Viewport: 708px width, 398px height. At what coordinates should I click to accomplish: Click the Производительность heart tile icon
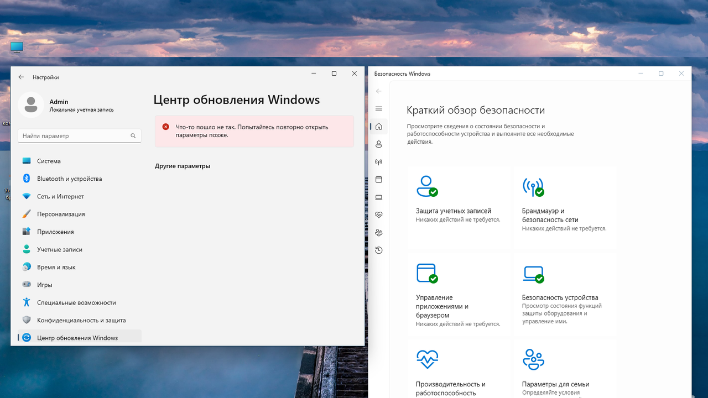tap(427, 359)
